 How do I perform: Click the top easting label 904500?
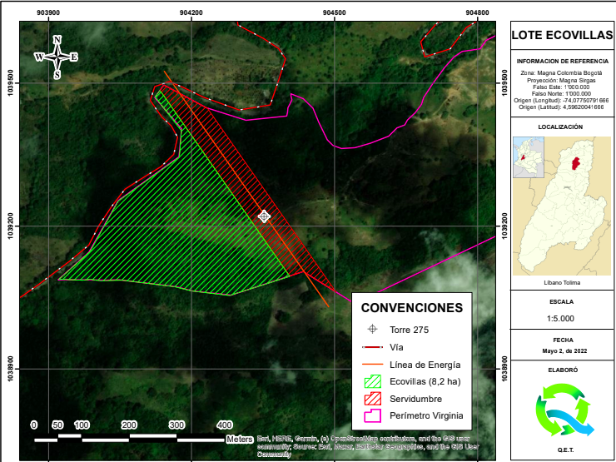point(335,12)
